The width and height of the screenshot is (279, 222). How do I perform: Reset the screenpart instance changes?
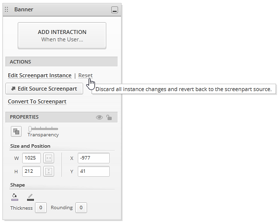[86, 75]
